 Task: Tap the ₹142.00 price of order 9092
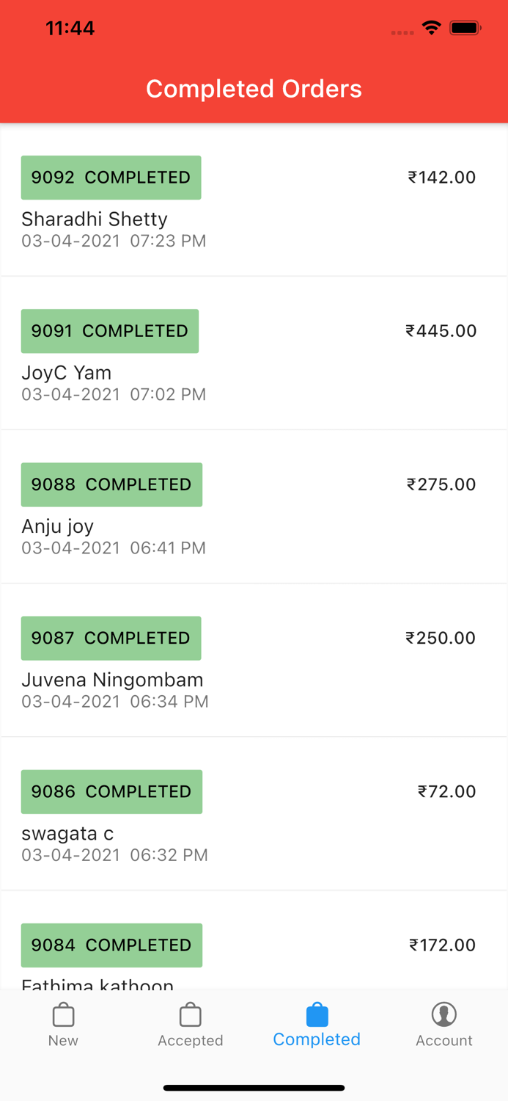[x=441, y=177]
